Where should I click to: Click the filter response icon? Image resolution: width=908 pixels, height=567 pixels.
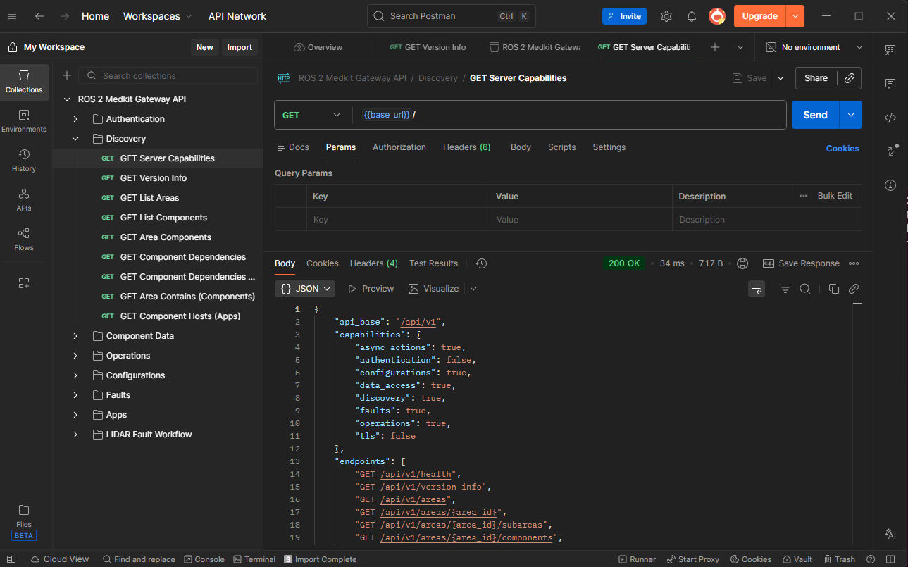coord(785,289)
